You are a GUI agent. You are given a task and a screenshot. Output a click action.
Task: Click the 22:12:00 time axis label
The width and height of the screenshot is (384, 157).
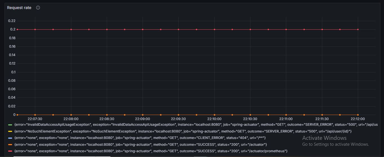[358, 119]
